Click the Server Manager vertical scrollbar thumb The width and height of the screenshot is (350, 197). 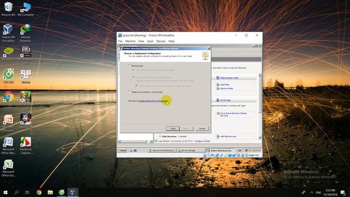tap(260, 95)
